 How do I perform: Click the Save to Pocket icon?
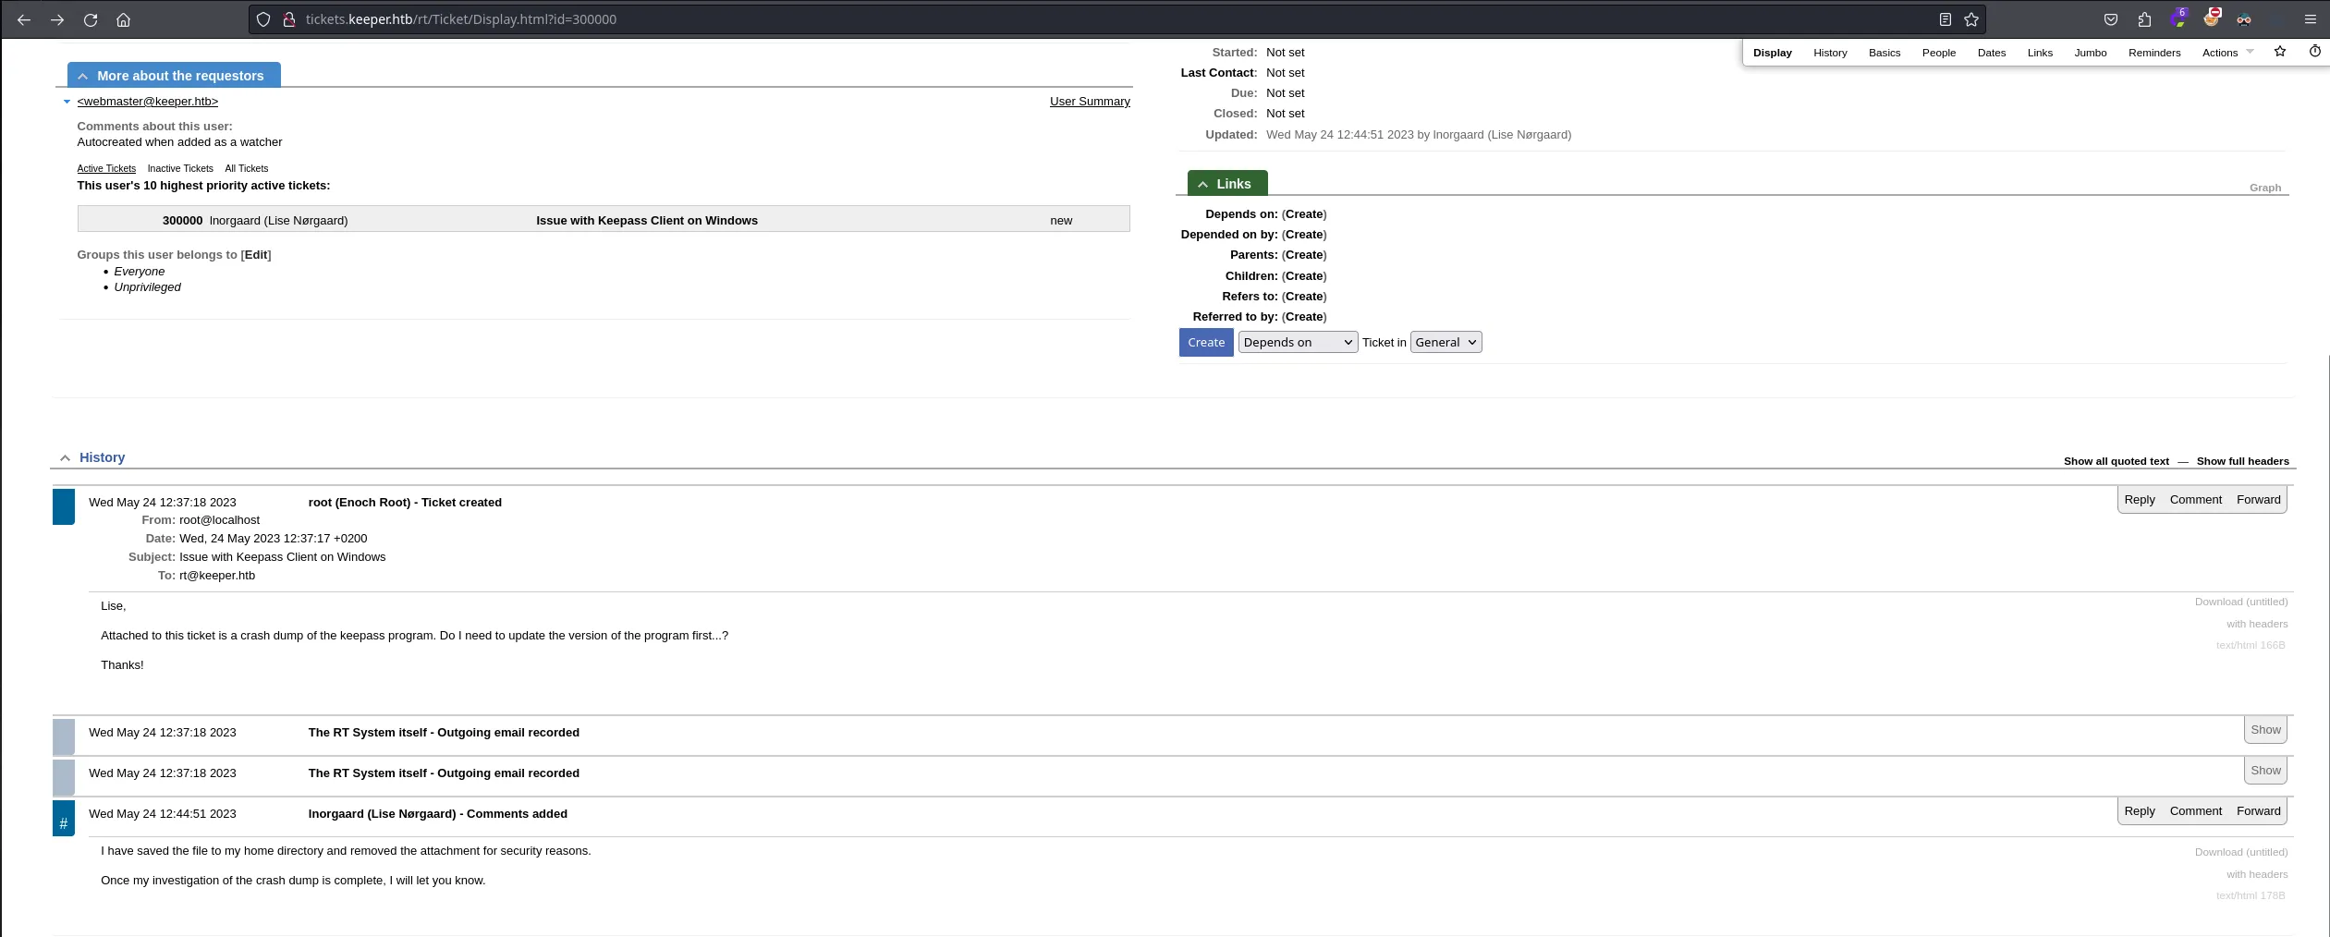(x=2111, y=19)
